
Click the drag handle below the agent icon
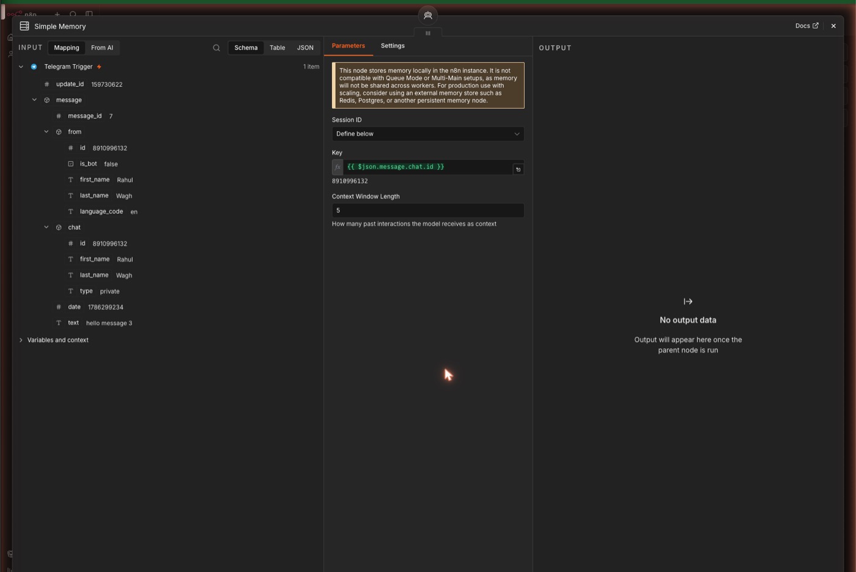[x=428, y=33]
